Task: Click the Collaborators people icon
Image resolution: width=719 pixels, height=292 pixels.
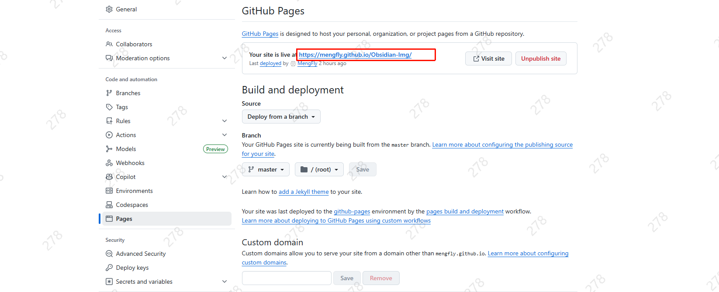Action: (x=109, y=44)
